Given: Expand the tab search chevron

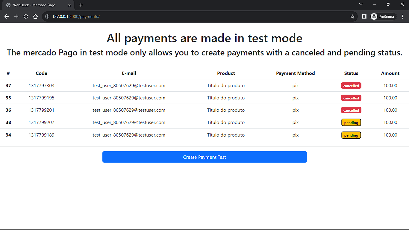Looking at the screenshot, I should pos(361,4).
